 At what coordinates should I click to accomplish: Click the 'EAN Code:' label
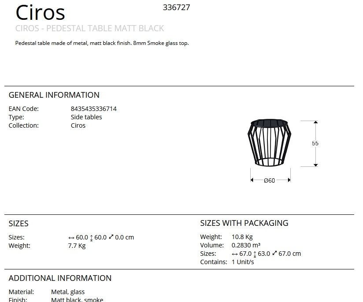24,109
